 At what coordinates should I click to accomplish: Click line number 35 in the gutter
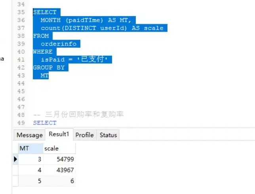(21, 12)
